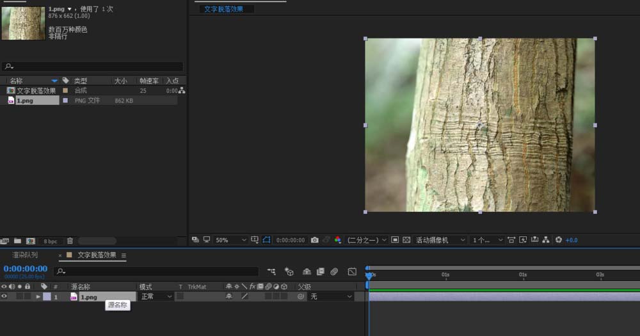Image resolution: width=640 pixels, height=336 pixels.
Task: Open magnification ratio dropdown showing 50%
Action: click(x=231, y=240)
